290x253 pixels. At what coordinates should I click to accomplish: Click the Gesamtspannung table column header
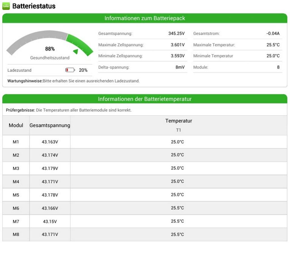pos(50,125)
